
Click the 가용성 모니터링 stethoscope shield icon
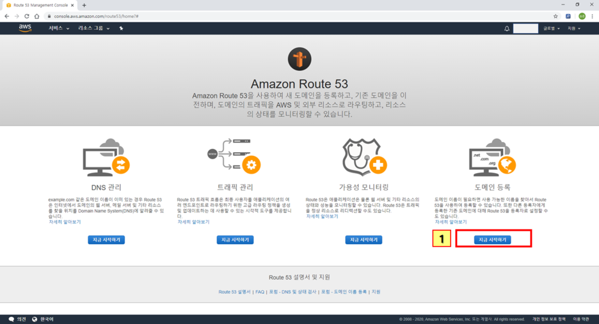364,157
